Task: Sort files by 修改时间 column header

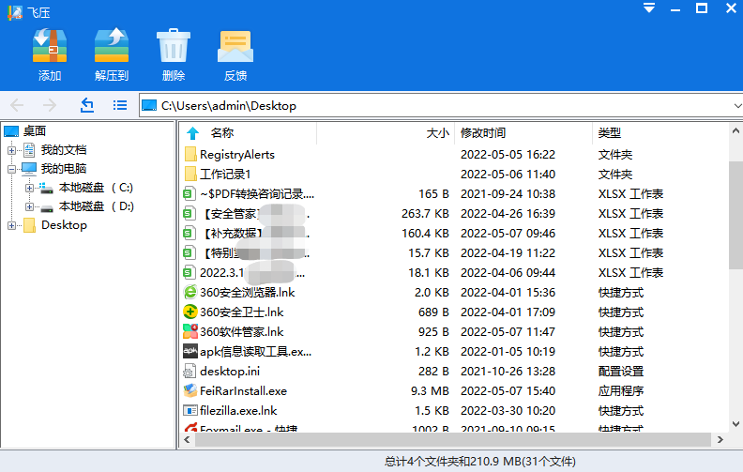Action: point(483,133)
